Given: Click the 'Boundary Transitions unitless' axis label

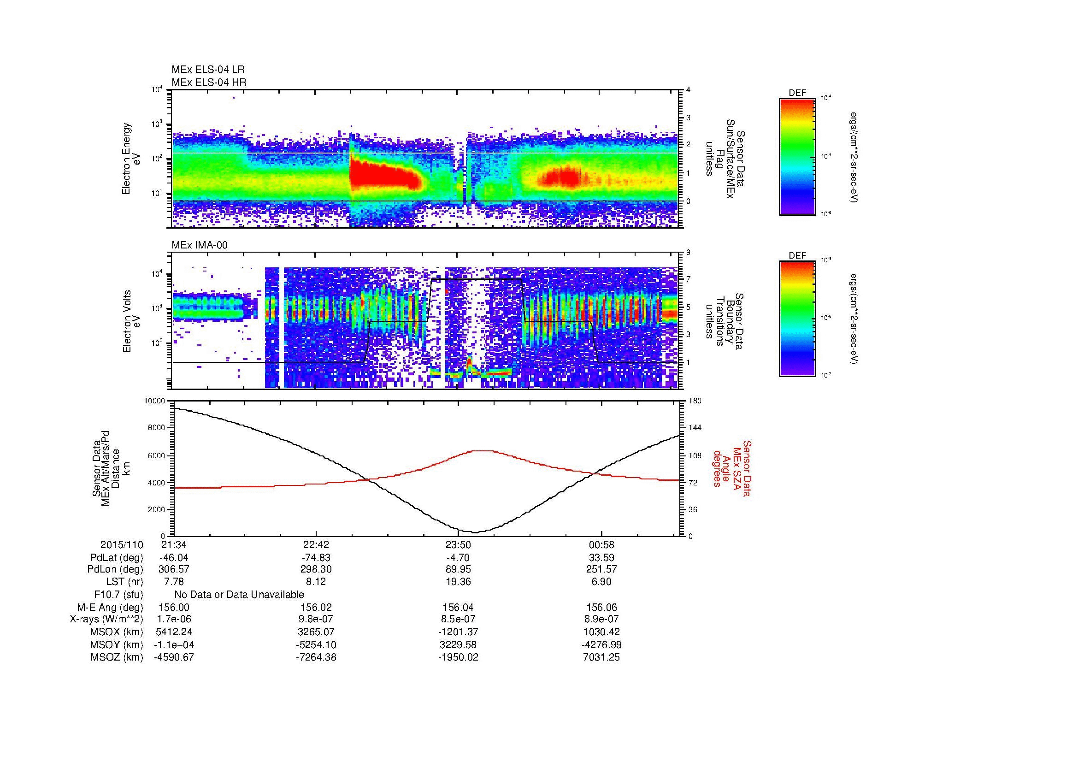Looking at the screenshot, I should tap(725, 321).
